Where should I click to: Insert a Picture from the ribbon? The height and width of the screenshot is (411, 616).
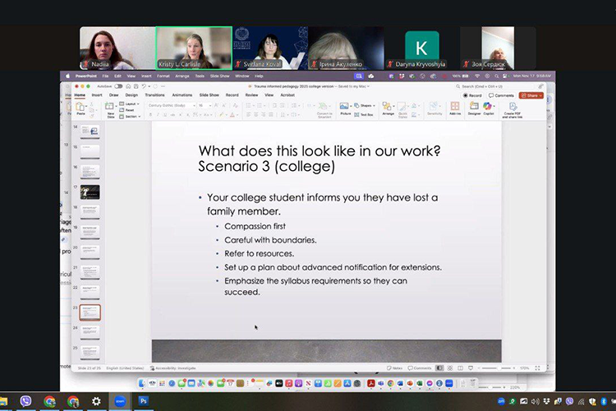(x=345, y=108)
